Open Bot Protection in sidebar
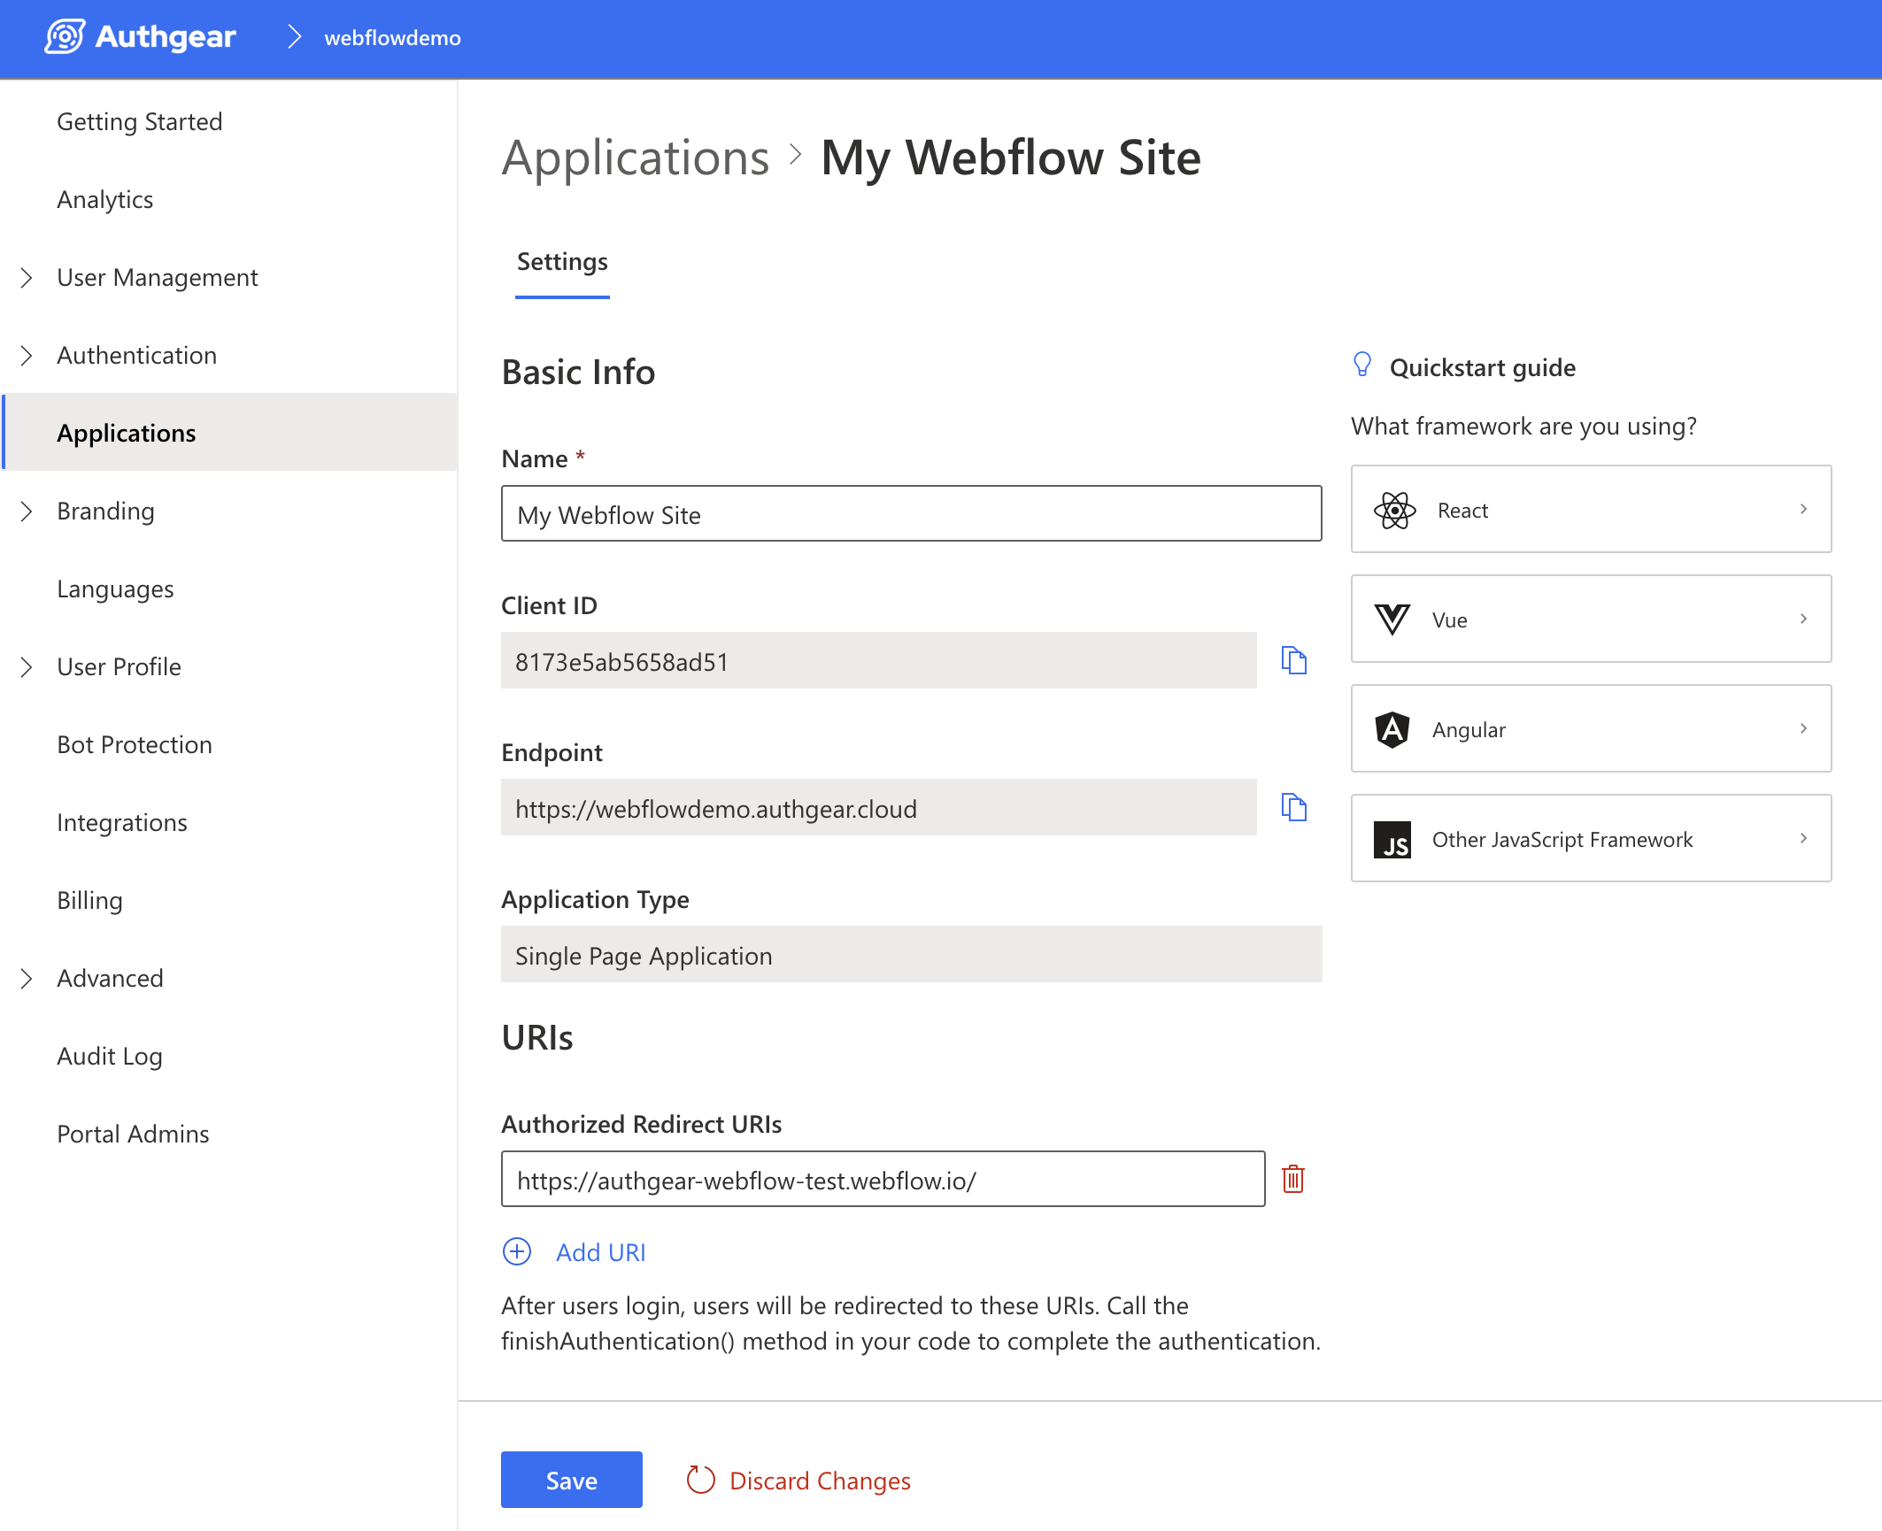The width and height of the screenshot is (1882, 1531). 135,745
